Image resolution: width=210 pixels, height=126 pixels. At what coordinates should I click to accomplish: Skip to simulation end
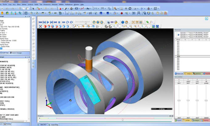click(55, 22)
